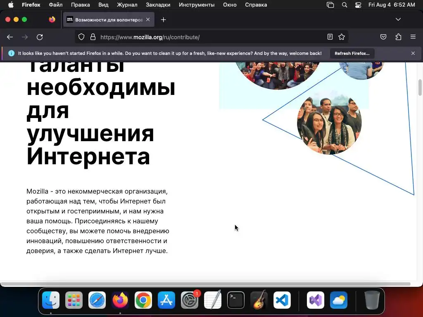Close the Возможности для волонтеров tab
423x317 pixels.
pos(148,19)
